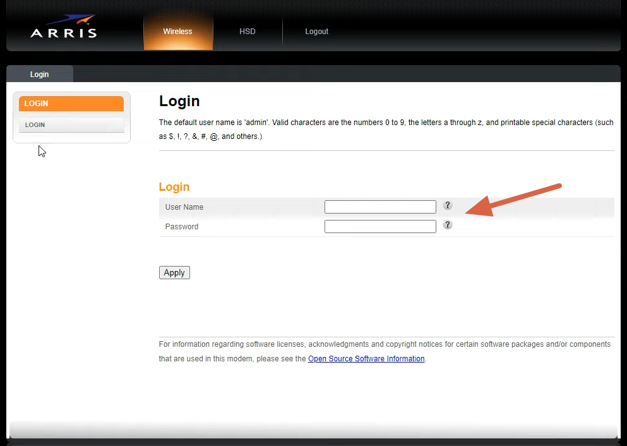The width and height of the screenshot is (627, 446).
Task: Click inside the Password text field
Action: coord(379,226)
